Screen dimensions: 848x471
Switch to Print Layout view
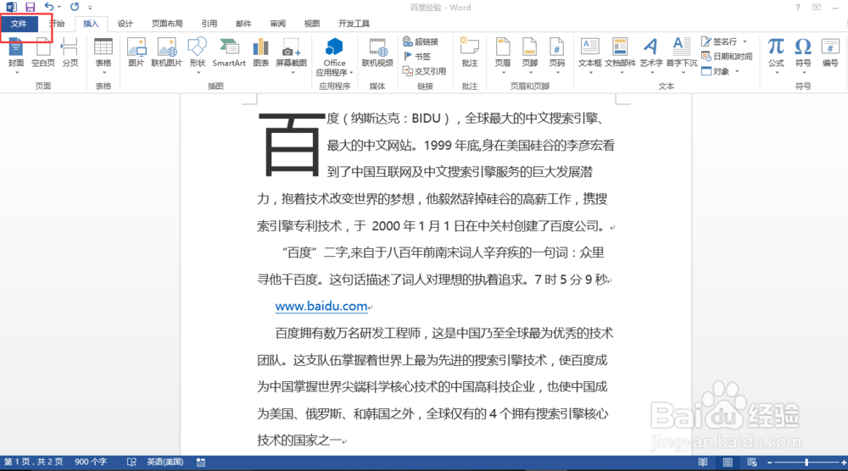click(728, 463)
